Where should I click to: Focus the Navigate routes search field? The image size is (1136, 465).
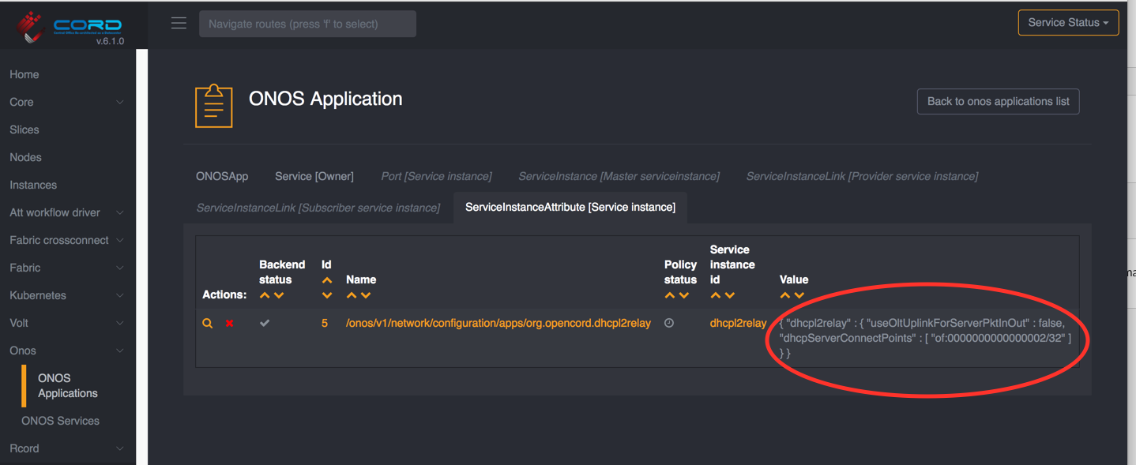tap(307, 24)
